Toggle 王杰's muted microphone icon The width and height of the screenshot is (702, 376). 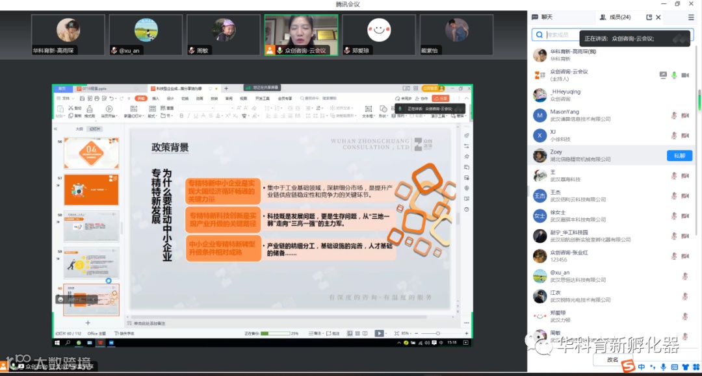tap(674, 196)
